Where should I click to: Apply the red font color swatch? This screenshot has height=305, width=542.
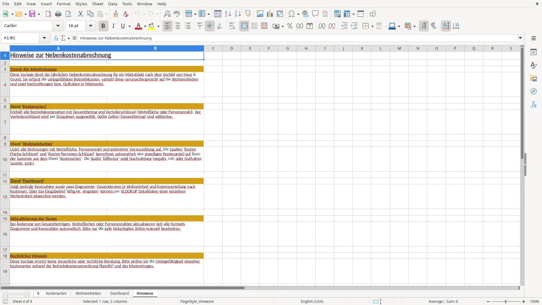(x=139, y=26)
